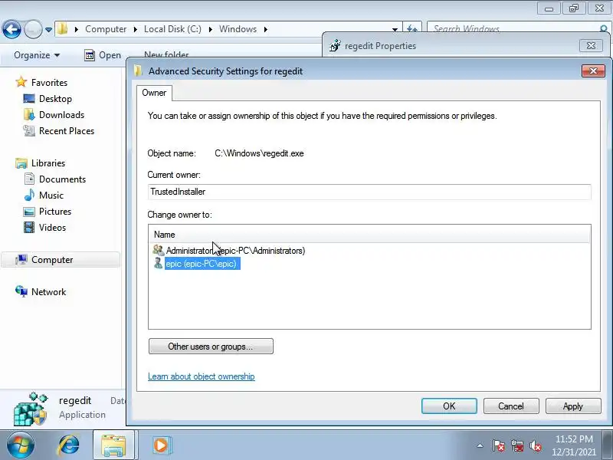
Task: Click the Explorer Forward arrow button
Action: pyautogui.click(x=33, y=29)
